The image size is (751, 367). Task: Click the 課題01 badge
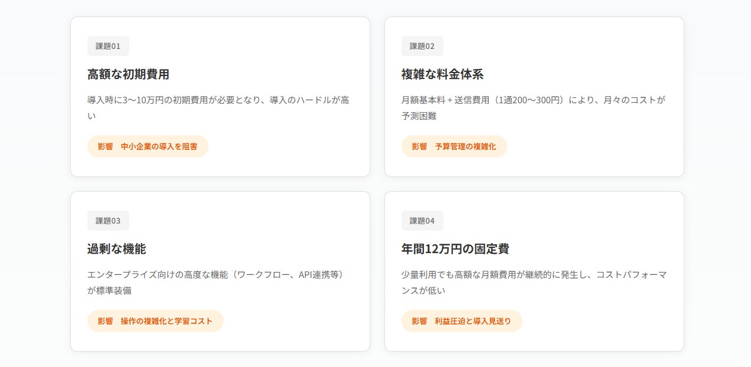[108, 46]
